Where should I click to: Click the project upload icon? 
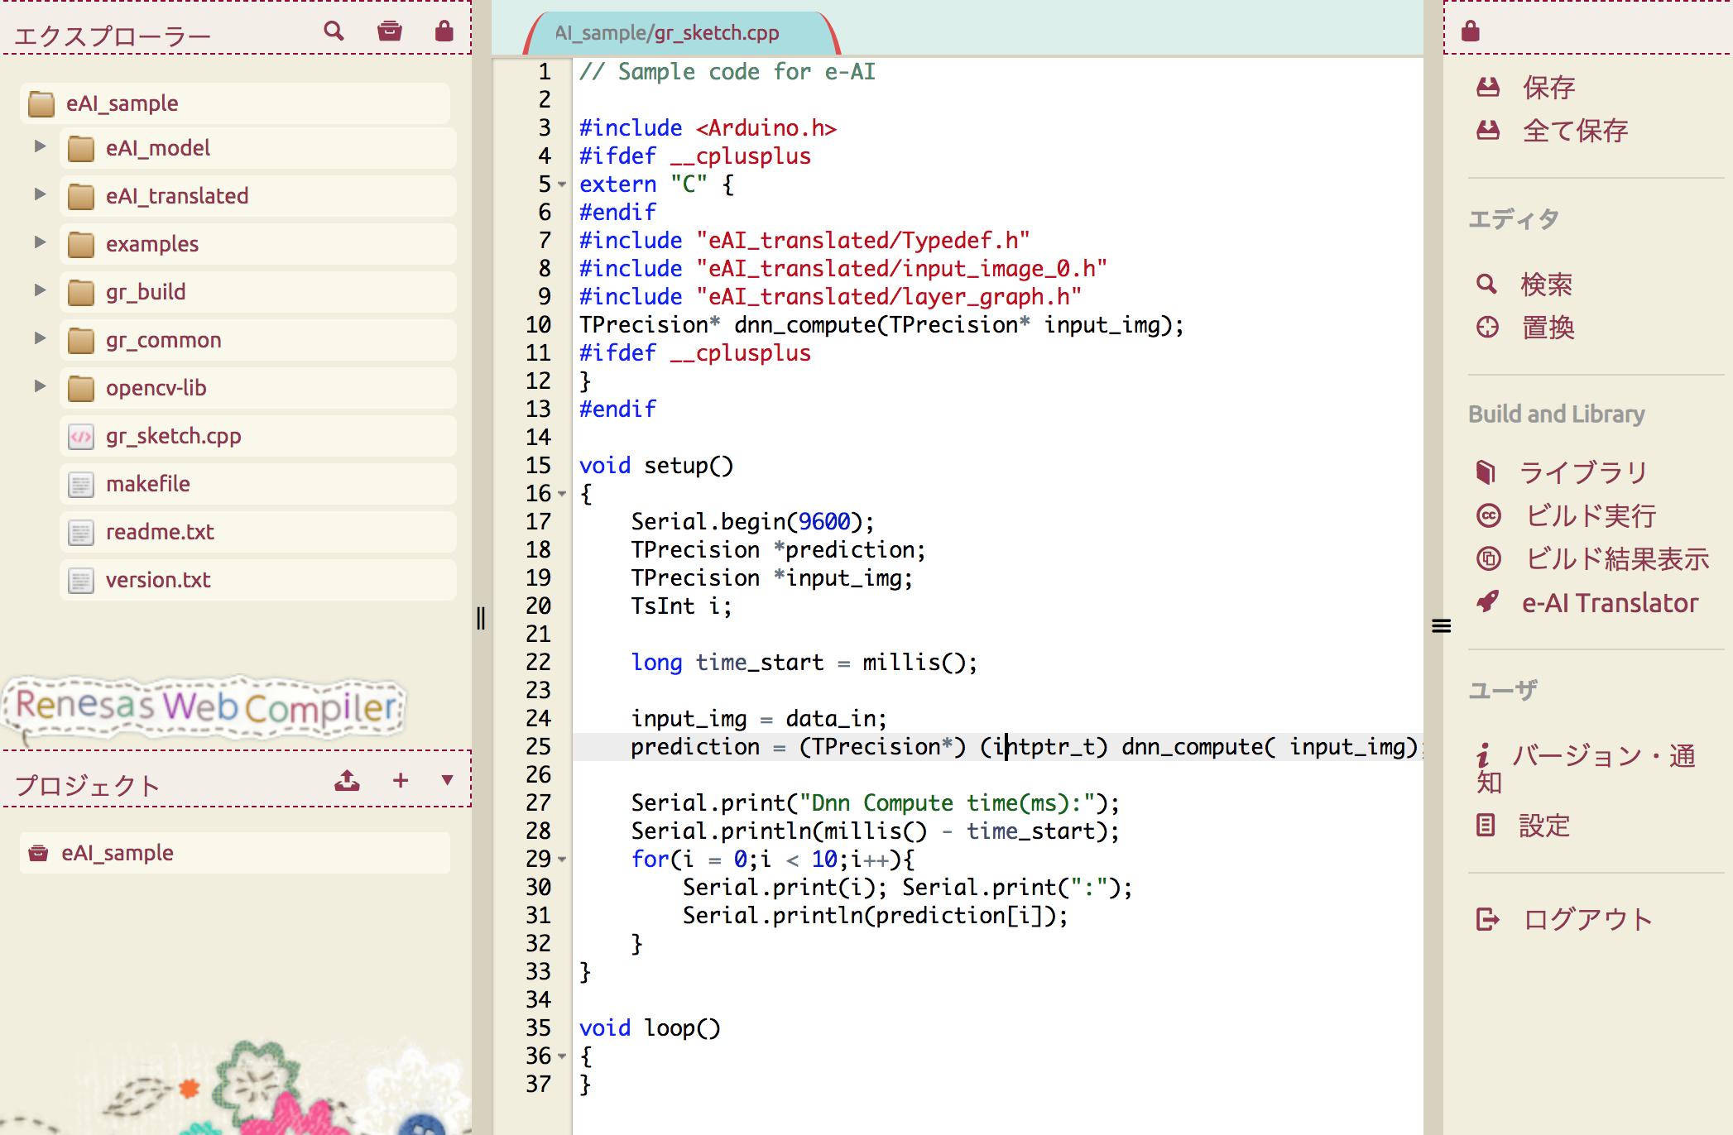point(347,780)
